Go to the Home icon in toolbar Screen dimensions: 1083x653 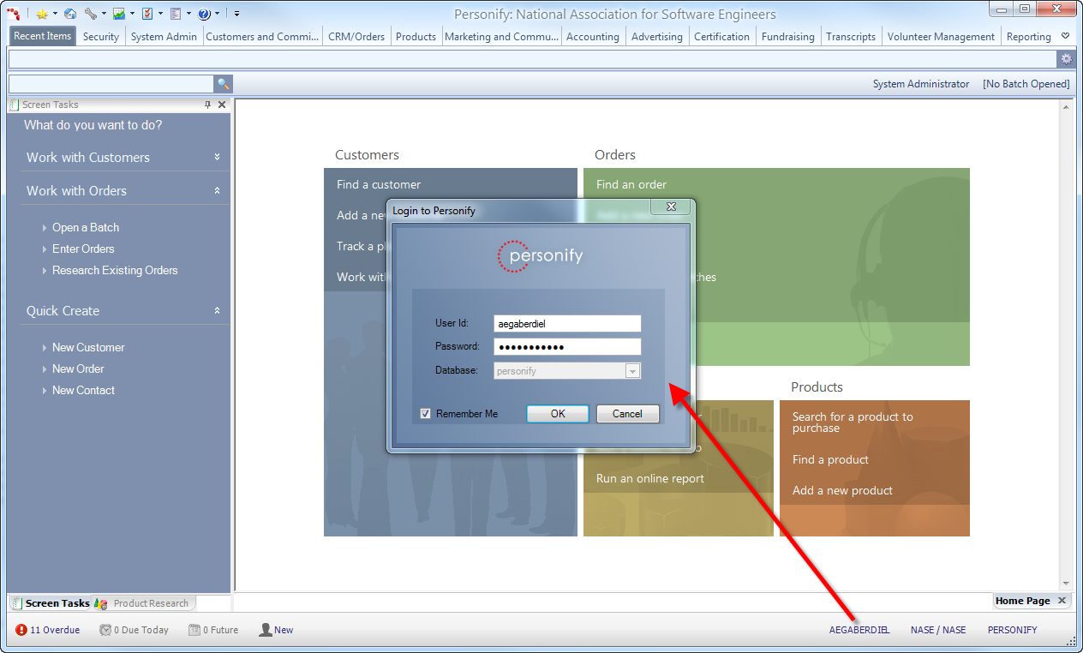[x=70, y=14]
